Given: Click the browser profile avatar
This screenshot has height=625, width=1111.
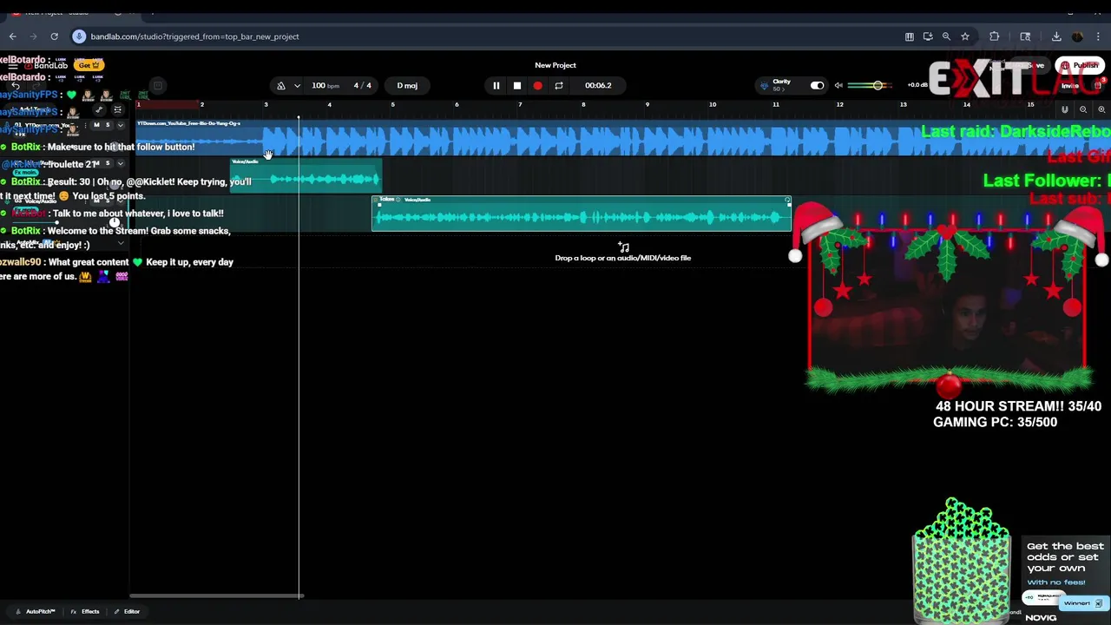Looking at the screenshot, I should pos(1077,36).
